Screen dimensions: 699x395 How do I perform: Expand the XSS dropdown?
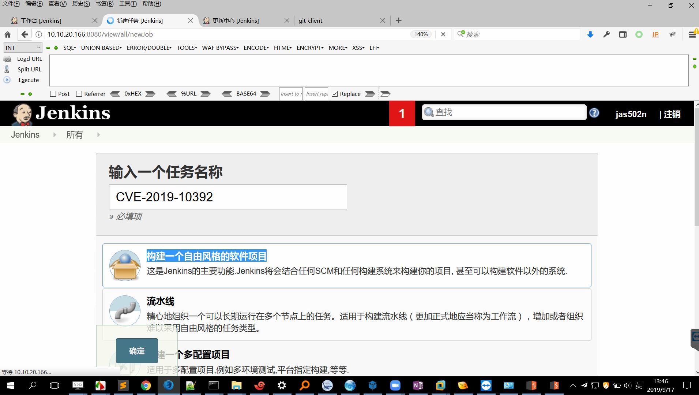[358, 48]
